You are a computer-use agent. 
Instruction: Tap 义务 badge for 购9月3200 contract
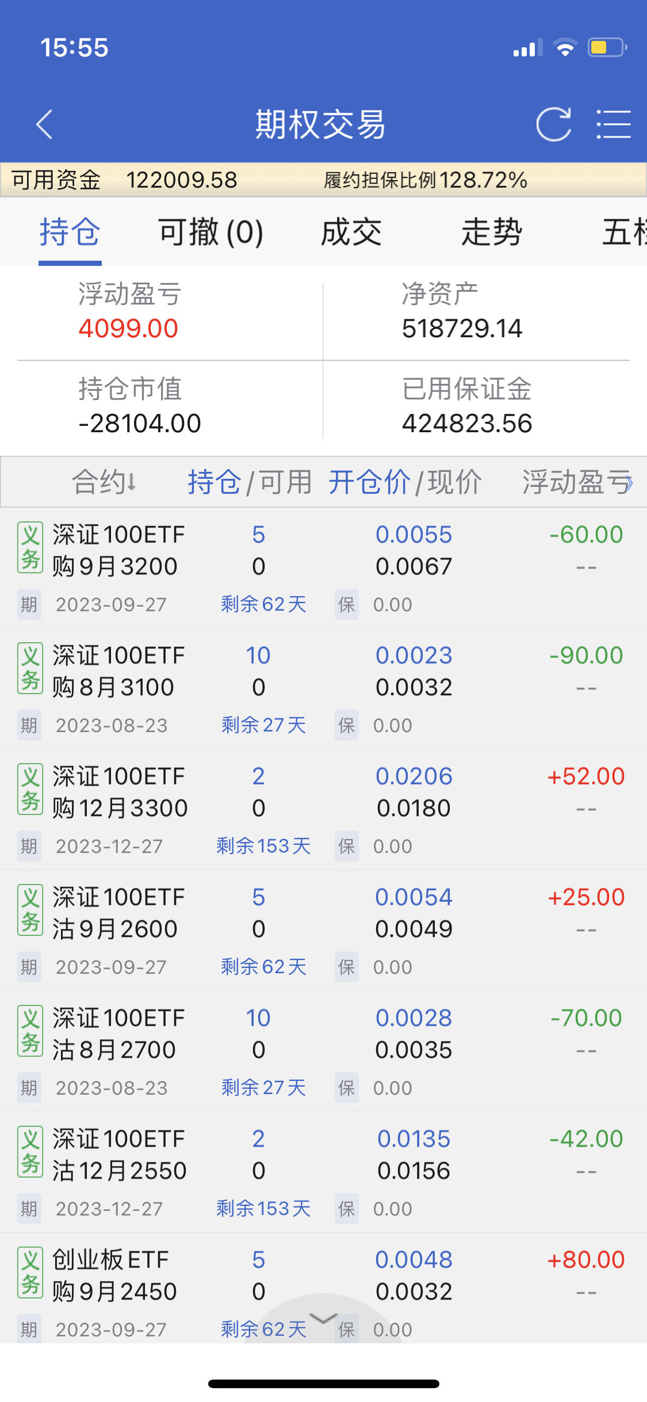coord(30,547)
